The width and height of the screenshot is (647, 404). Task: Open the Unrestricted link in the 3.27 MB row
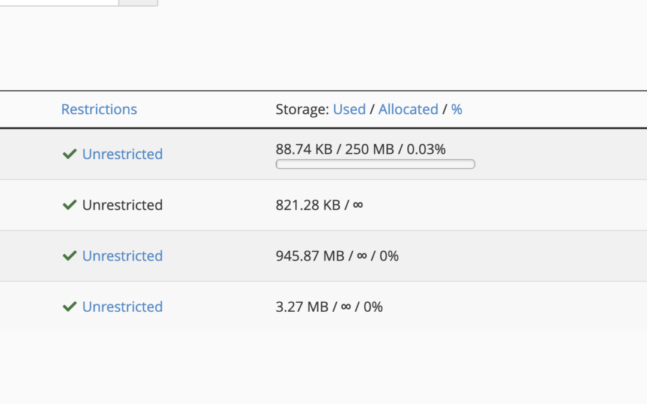pyautogui.click(x=123, y=306)
